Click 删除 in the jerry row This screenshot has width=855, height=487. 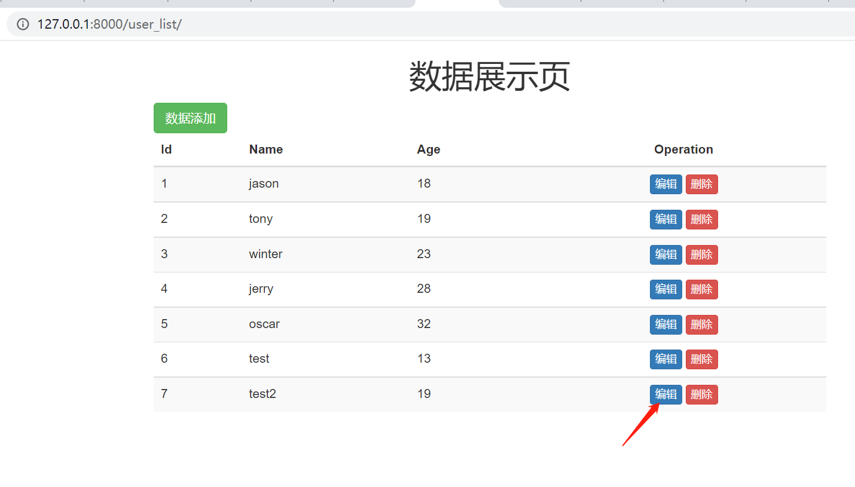click(x=701, y=289)
